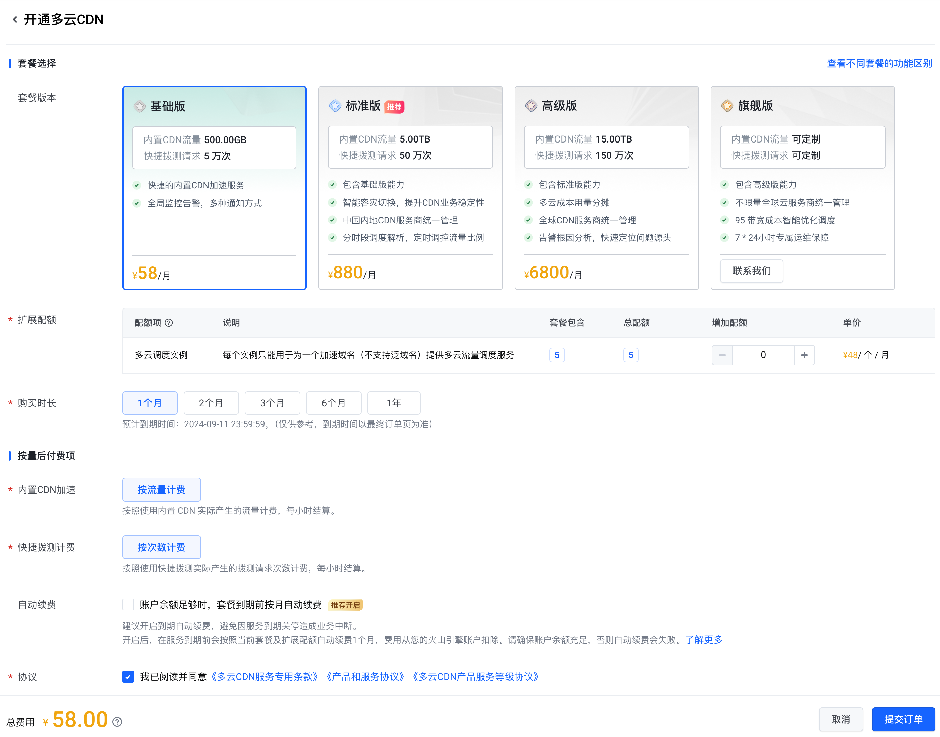Choose 1个月 purchase duration
Viewport: 940px width, 737px height.
[150, 403]
